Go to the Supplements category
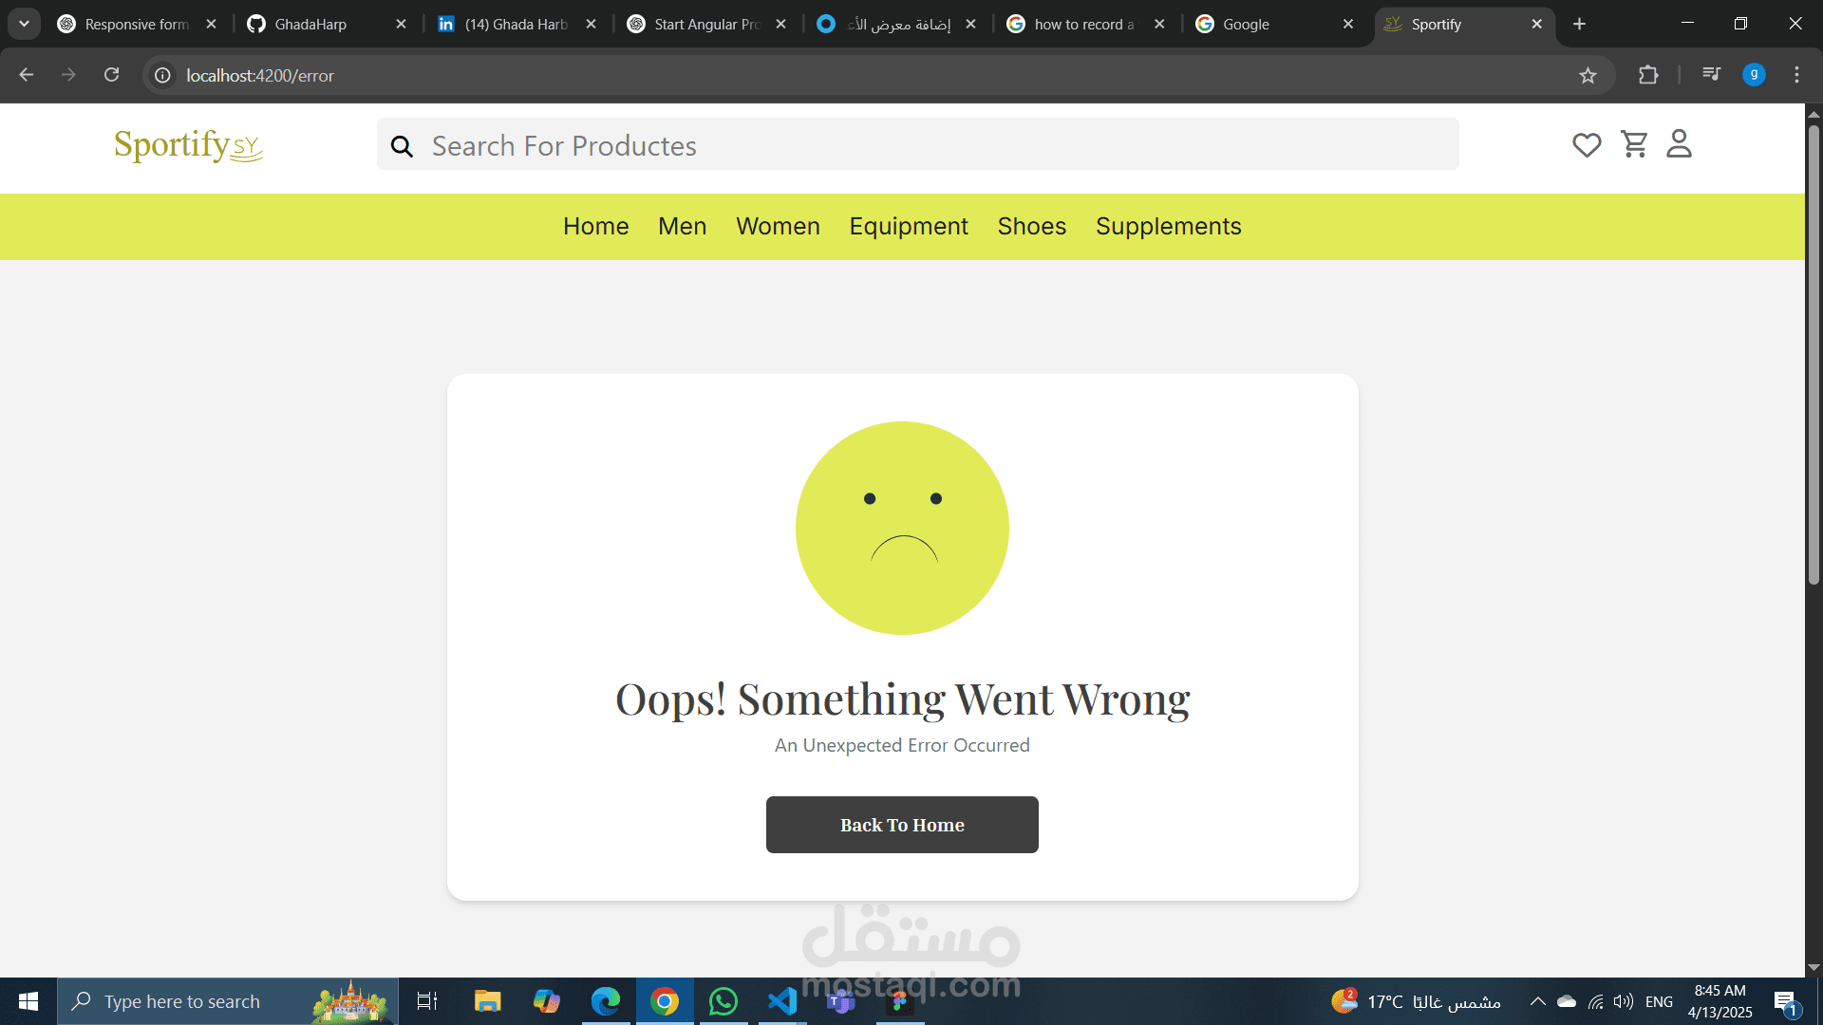This screenshot has height=1025, width=1823. (1168, 226)
